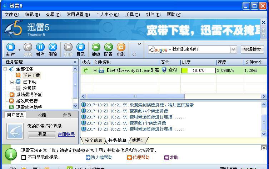Open the 帮助(H) menu
Image resolution: width=269 pixels, height=169 pixels.
tap(174, 15)
